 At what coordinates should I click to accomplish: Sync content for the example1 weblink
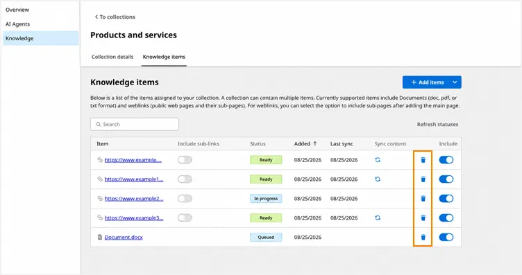point(378,179)
